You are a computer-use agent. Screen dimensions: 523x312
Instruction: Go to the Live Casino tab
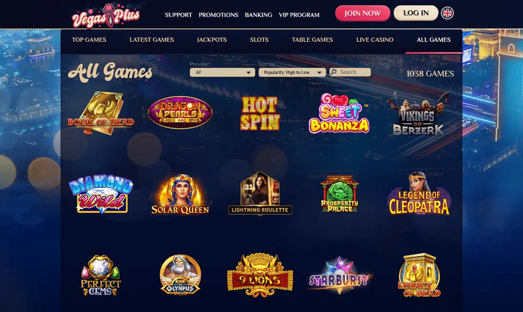(374, 40)
